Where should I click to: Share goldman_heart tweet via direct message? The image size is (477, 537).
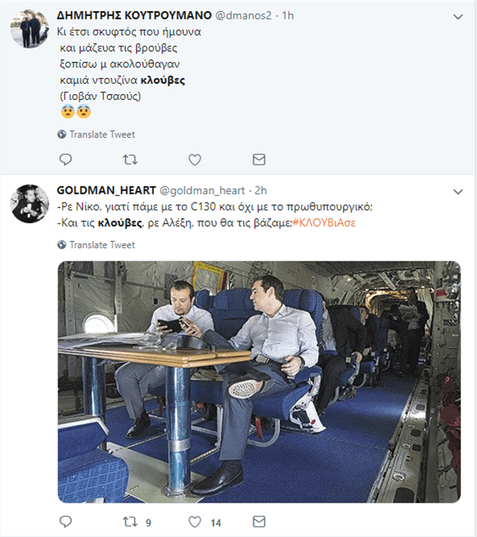click(x=259, y=522)
